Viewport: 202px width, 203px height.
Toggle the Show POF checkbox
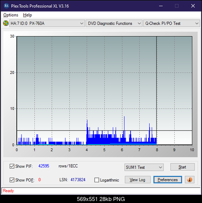[x=12, y=180]
